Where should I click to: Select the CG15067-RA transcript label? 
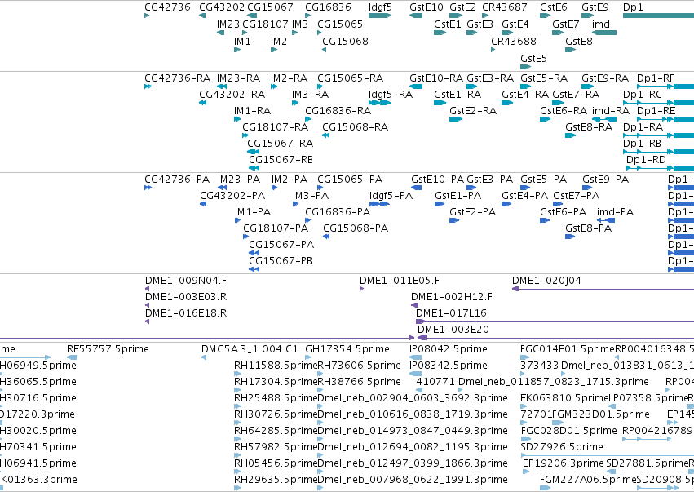(281, 143)
